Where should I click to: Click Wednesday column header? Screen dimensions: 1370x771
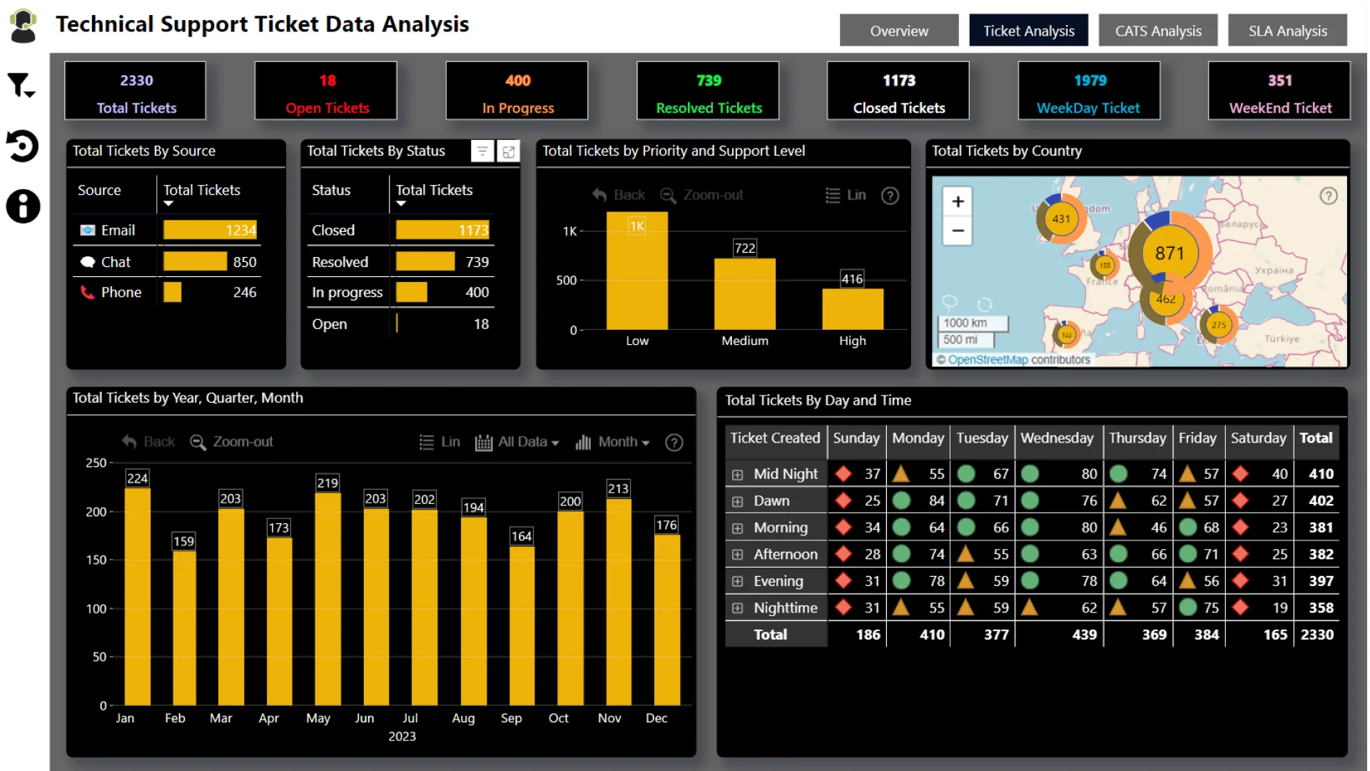[1057, 438]
